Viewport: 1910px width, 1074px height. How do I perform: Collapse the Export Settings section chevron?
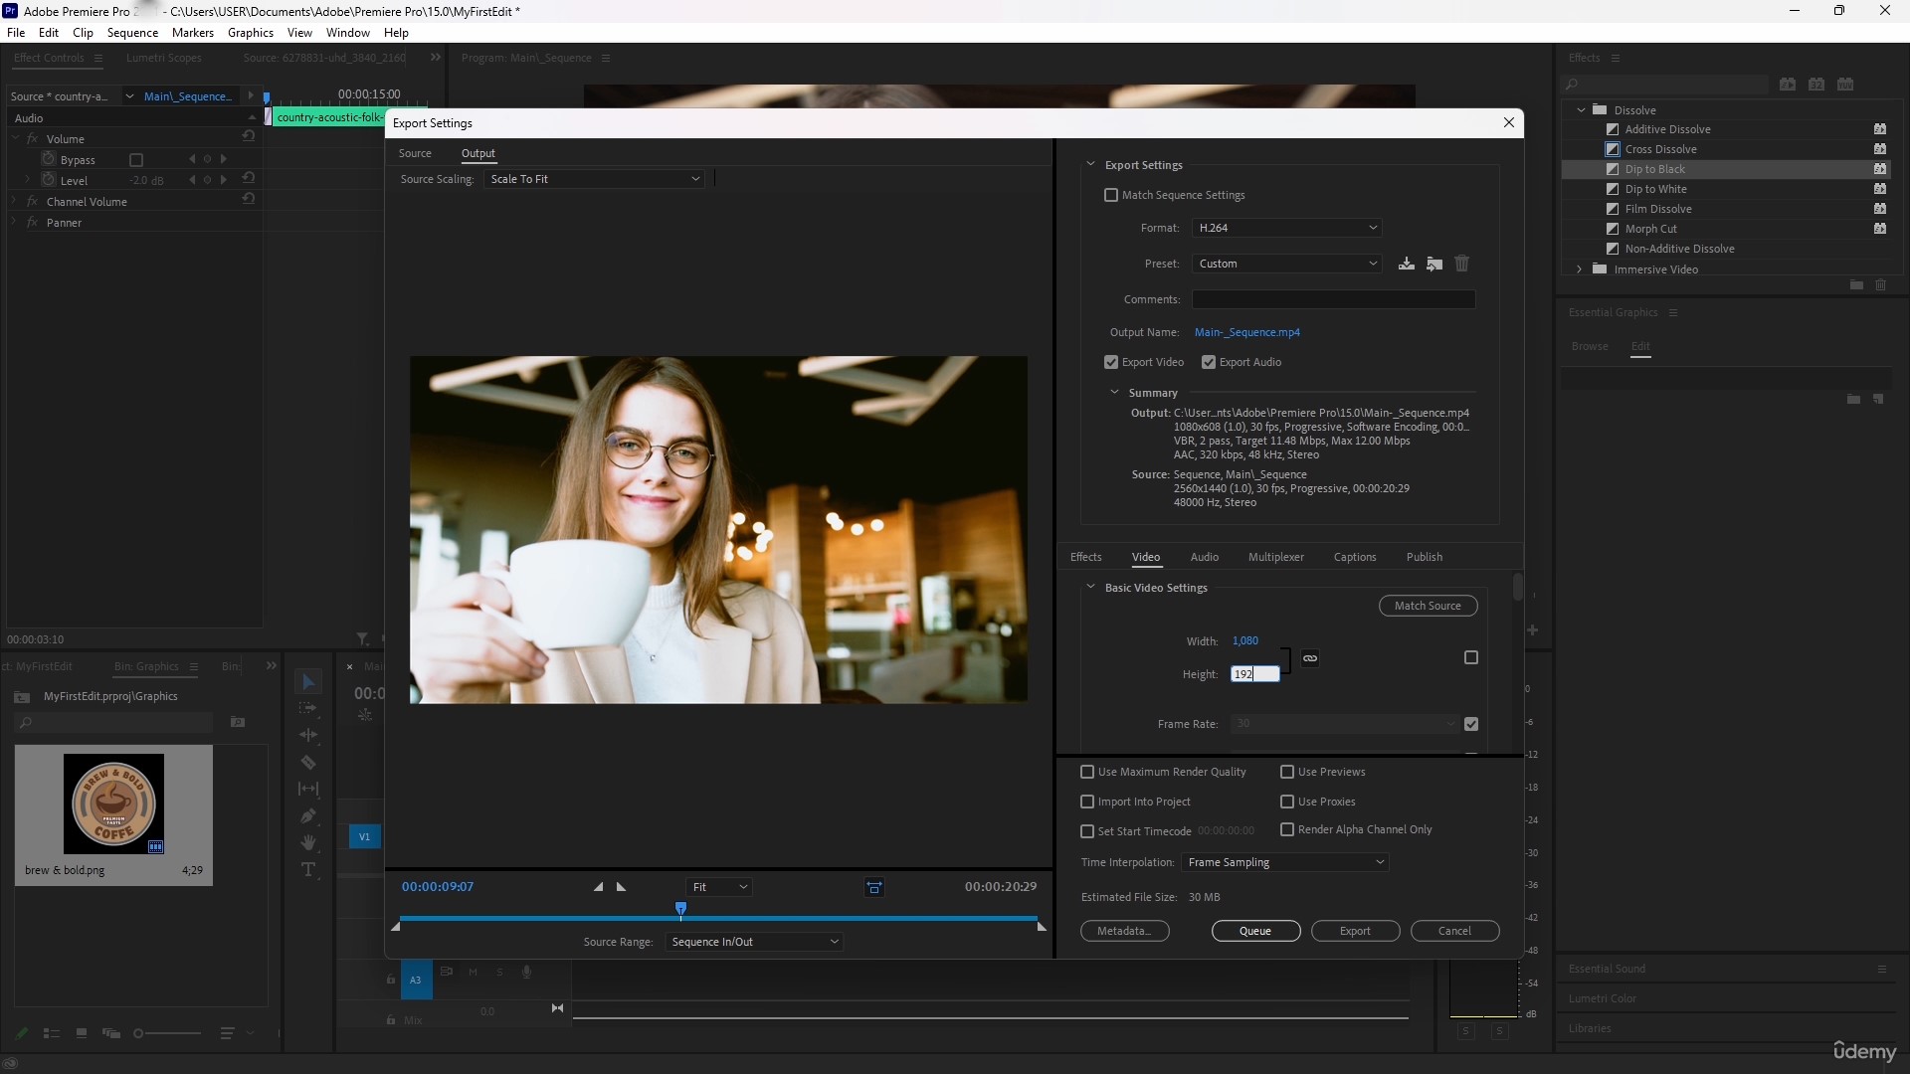1090,164
